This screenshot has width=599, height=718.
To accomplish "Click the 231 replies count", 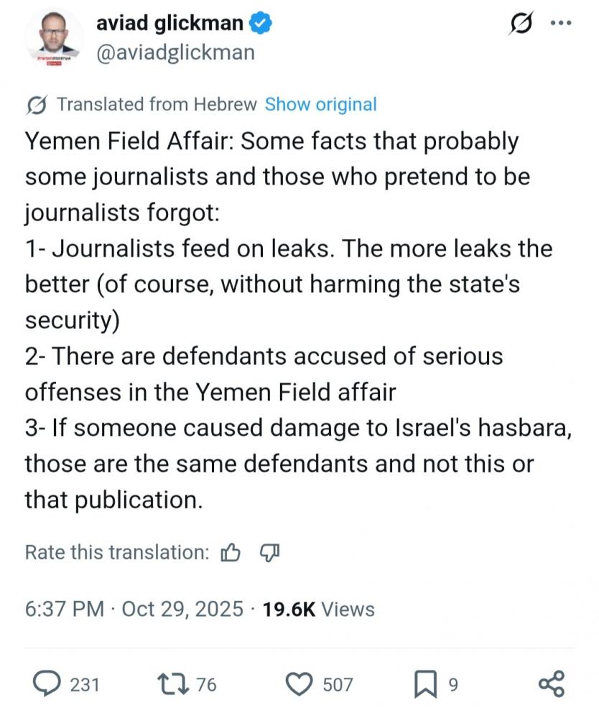I will pyautogui.click(x=85, y=684).
